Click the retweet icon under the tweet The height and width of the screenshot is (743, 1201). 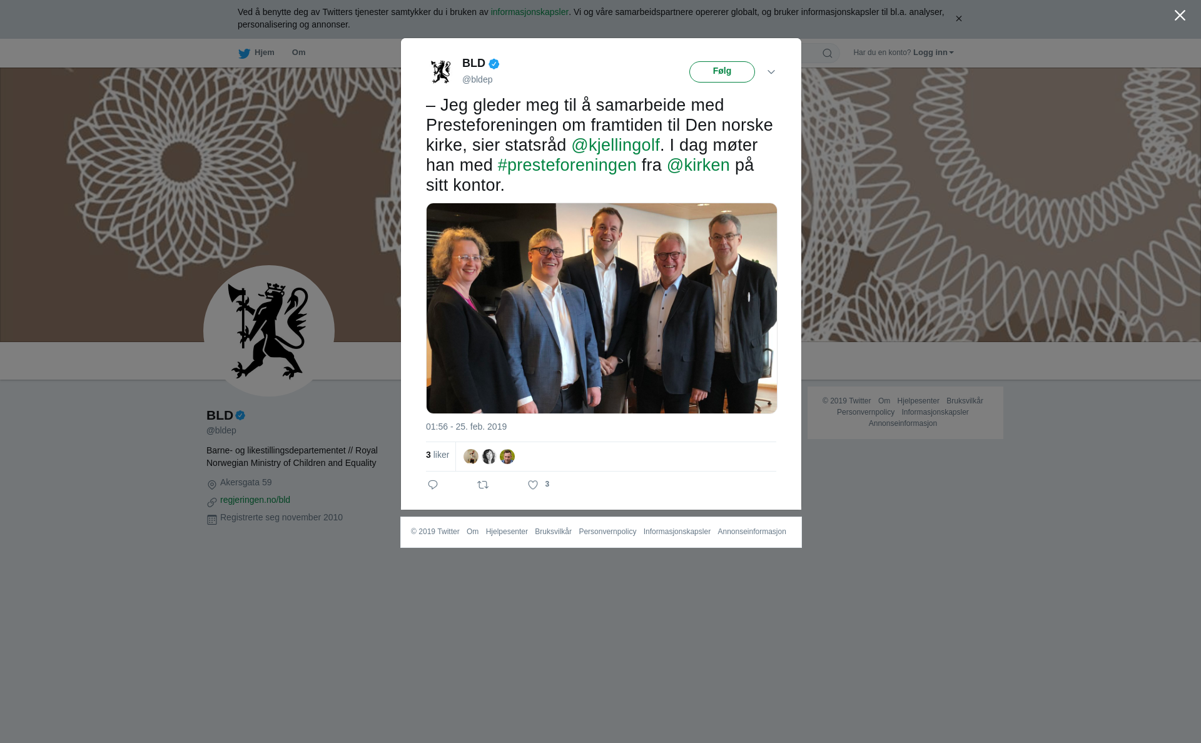click(x=483, y=485)
